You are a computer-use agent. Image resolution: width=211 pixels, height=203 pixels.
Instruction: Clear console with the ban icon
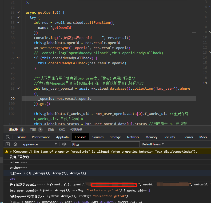(x=15, y=144)
